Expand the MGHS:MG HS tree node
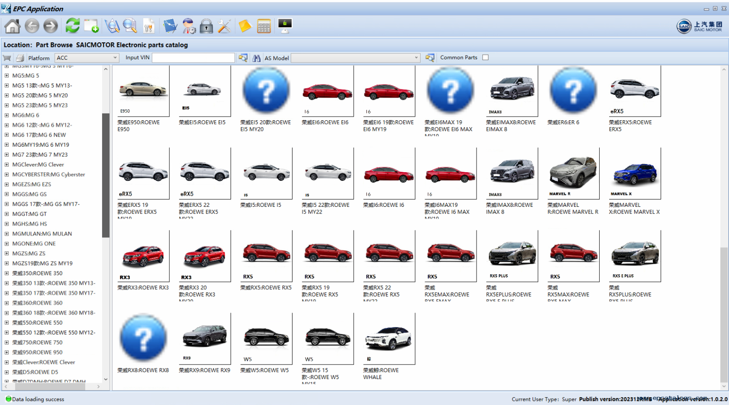Screen dimensions: 729x405 pyautogui.click(x=7, y=224)
